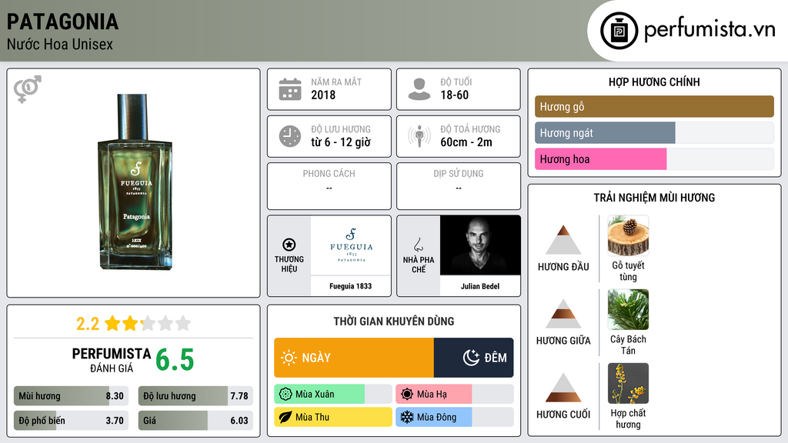Click the green 6.5 Perfumista score

pos(175,360)
